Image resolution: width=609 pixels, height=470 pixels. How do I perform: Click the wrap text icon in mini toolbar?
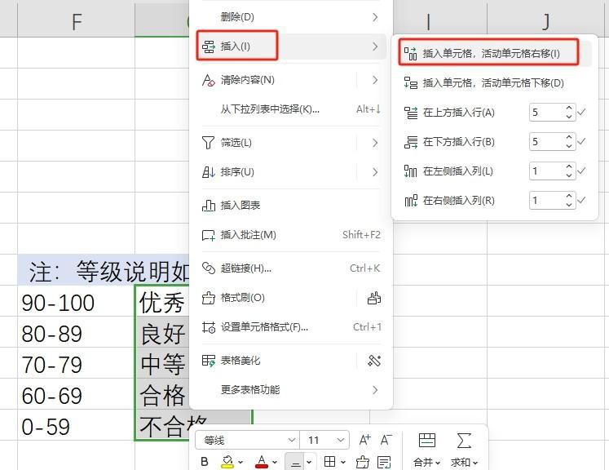coord(384,462)
